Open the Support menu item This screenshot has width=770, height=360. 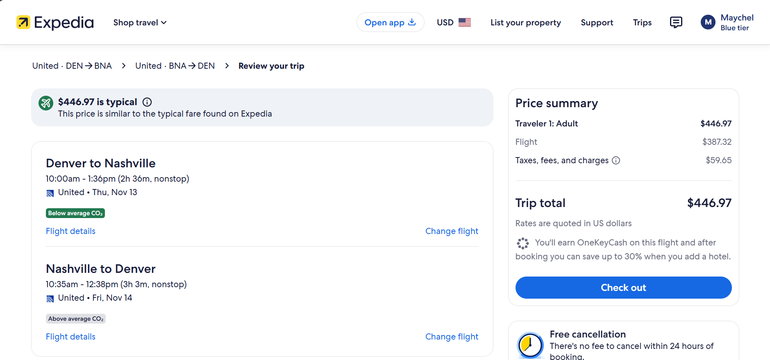597,22
